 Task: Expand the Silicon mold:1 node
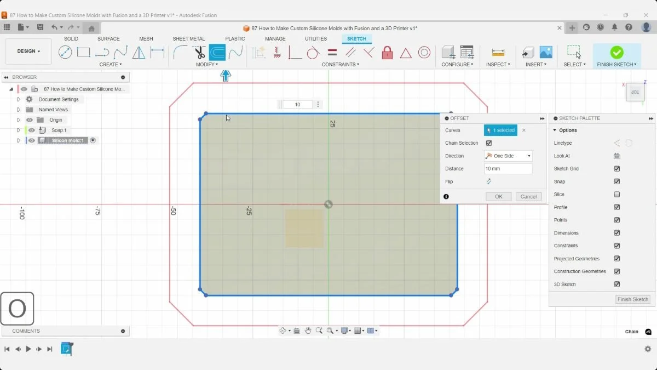(x=19, y=141)
